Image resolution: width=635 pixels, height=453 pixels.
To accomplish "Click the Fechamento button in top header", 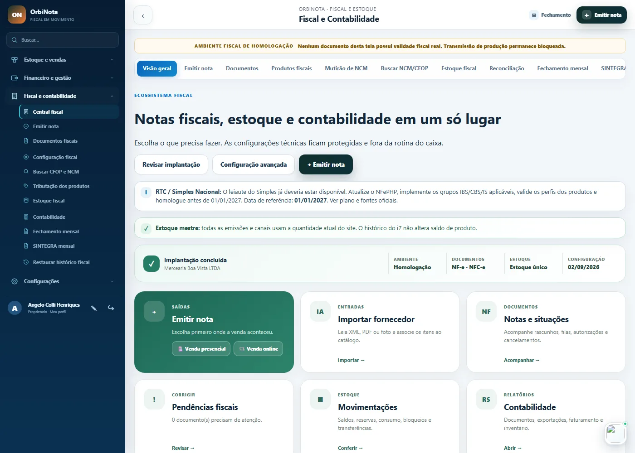I will point(551,15).
